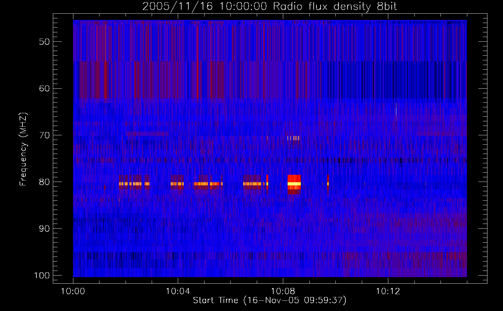Click the 100 frequency tick label

coord(42,276)
